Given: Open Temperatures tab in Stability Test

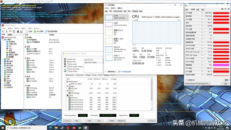Looking at the screenshot, I should click(70, 75).
